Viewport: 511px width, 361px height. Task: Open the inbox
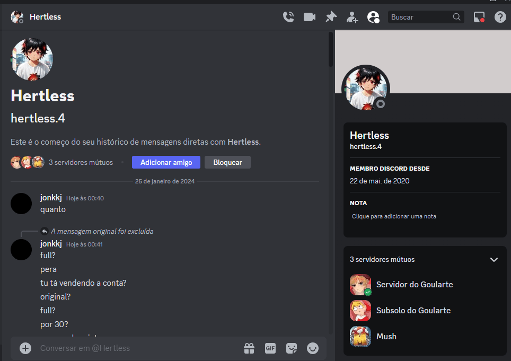pos(479,17)
